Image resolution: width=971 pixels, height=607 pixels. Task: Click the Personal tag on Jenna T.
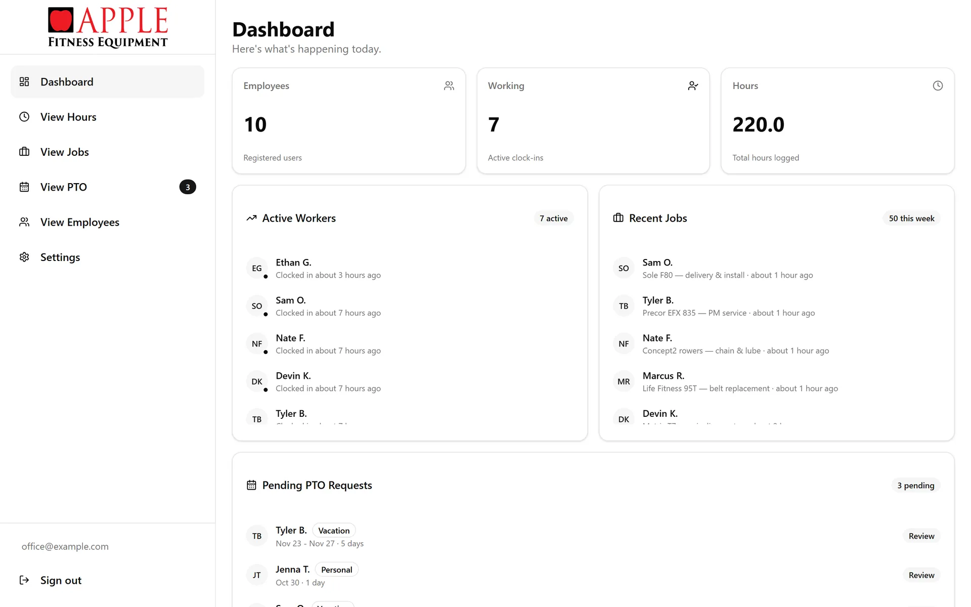pyautogui.click(x=336, y=570)
